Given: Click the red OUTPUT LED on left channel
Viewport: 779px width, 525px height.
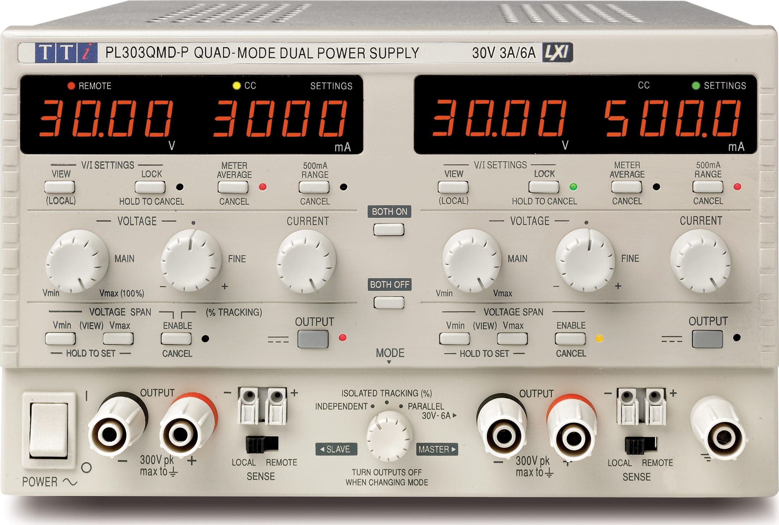Looking at the screenshot, I should coord(342,338).
